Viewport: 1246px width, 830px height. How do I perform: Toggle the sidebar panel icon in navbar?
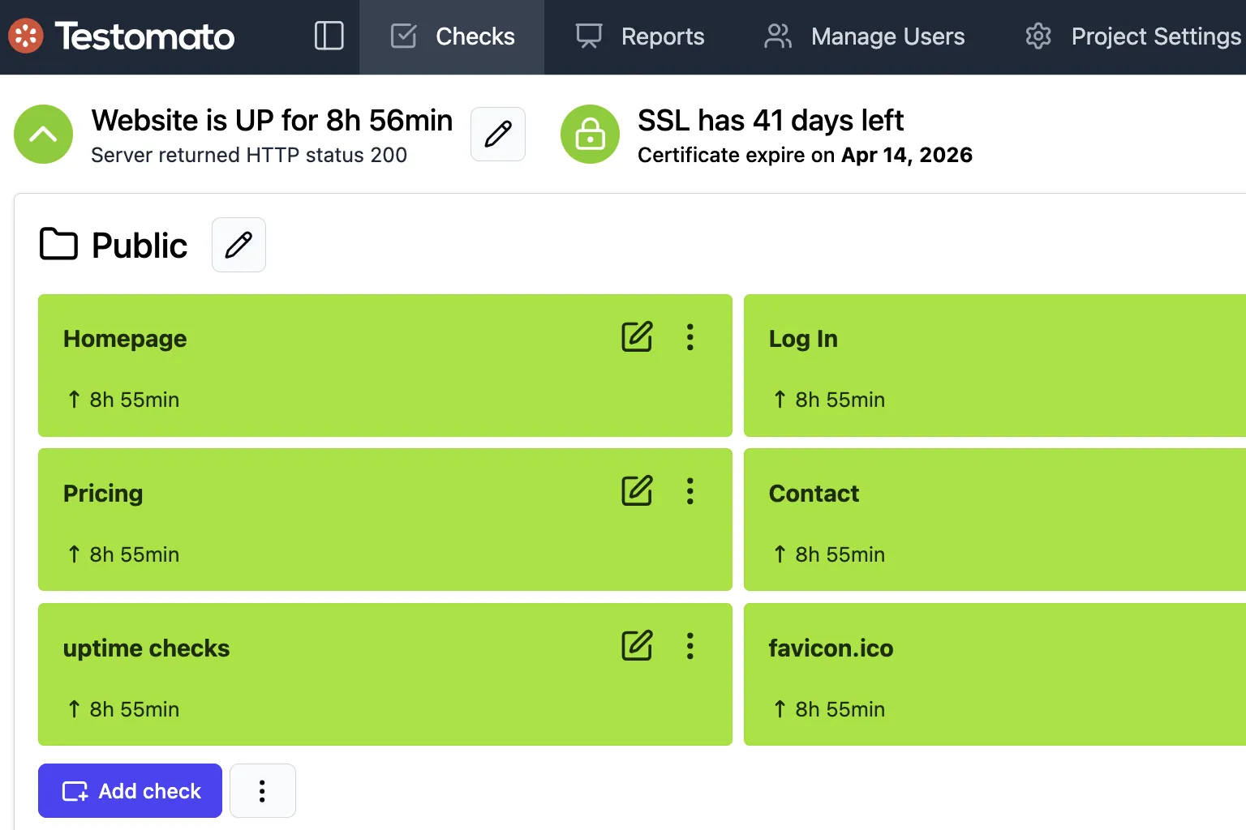(329, 36)
